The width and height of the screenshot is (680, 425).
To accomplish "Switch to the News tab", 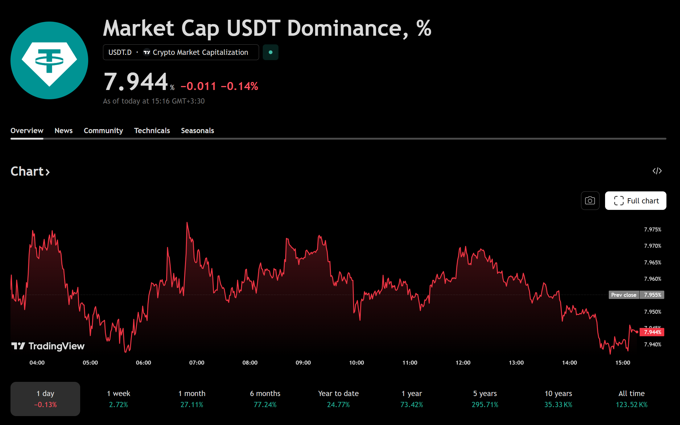I will pyautogui.click(x=64, y=131).
